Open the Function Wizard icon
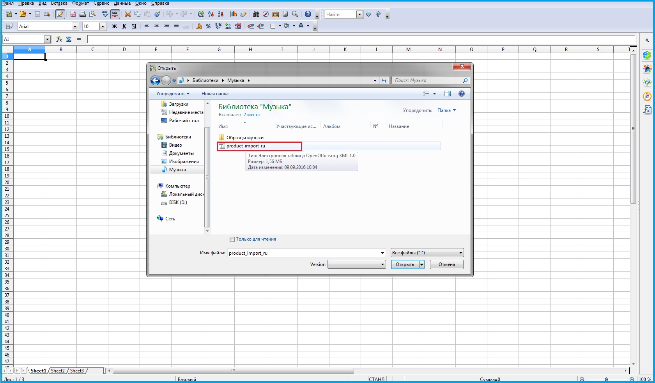 click(59, 39)
